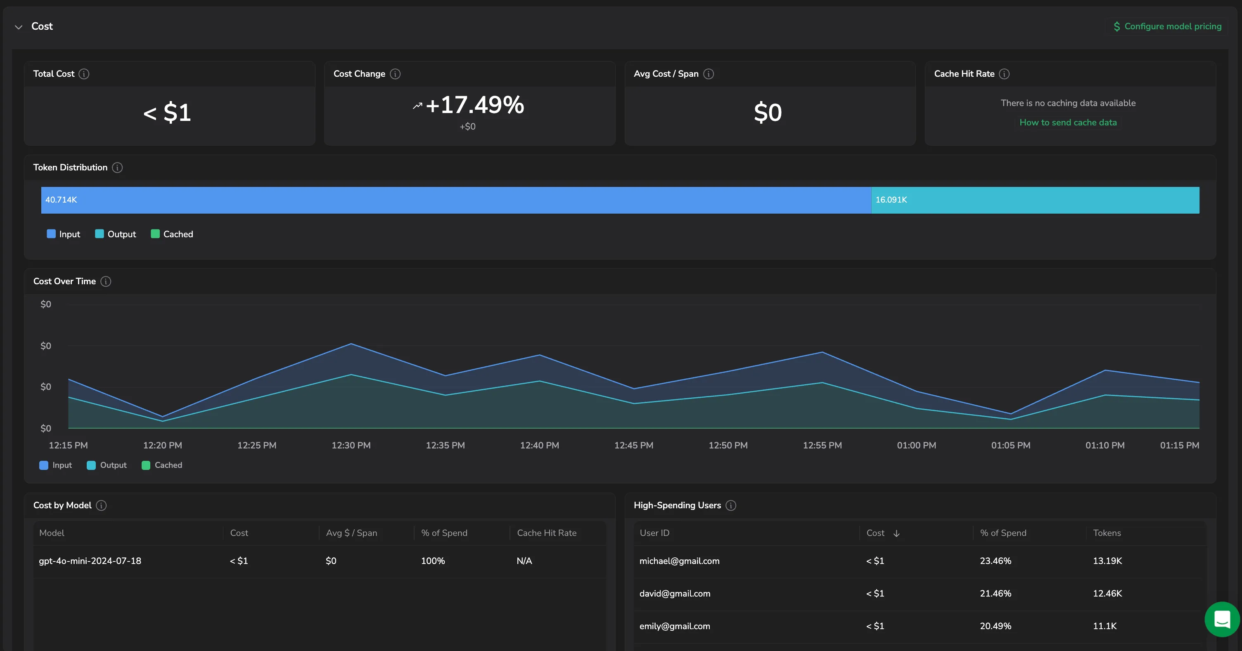Screen dimensions: 1242x651
Task: Click the Cost sort arrow in High-Spending Users
Action: (x=896, y=533)
